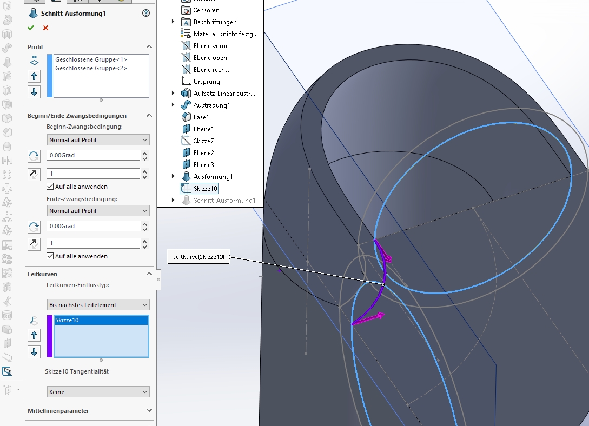Move guide curve down arrow button
The width and height of the screenshot is (589, 426).
tap(34, 352)
